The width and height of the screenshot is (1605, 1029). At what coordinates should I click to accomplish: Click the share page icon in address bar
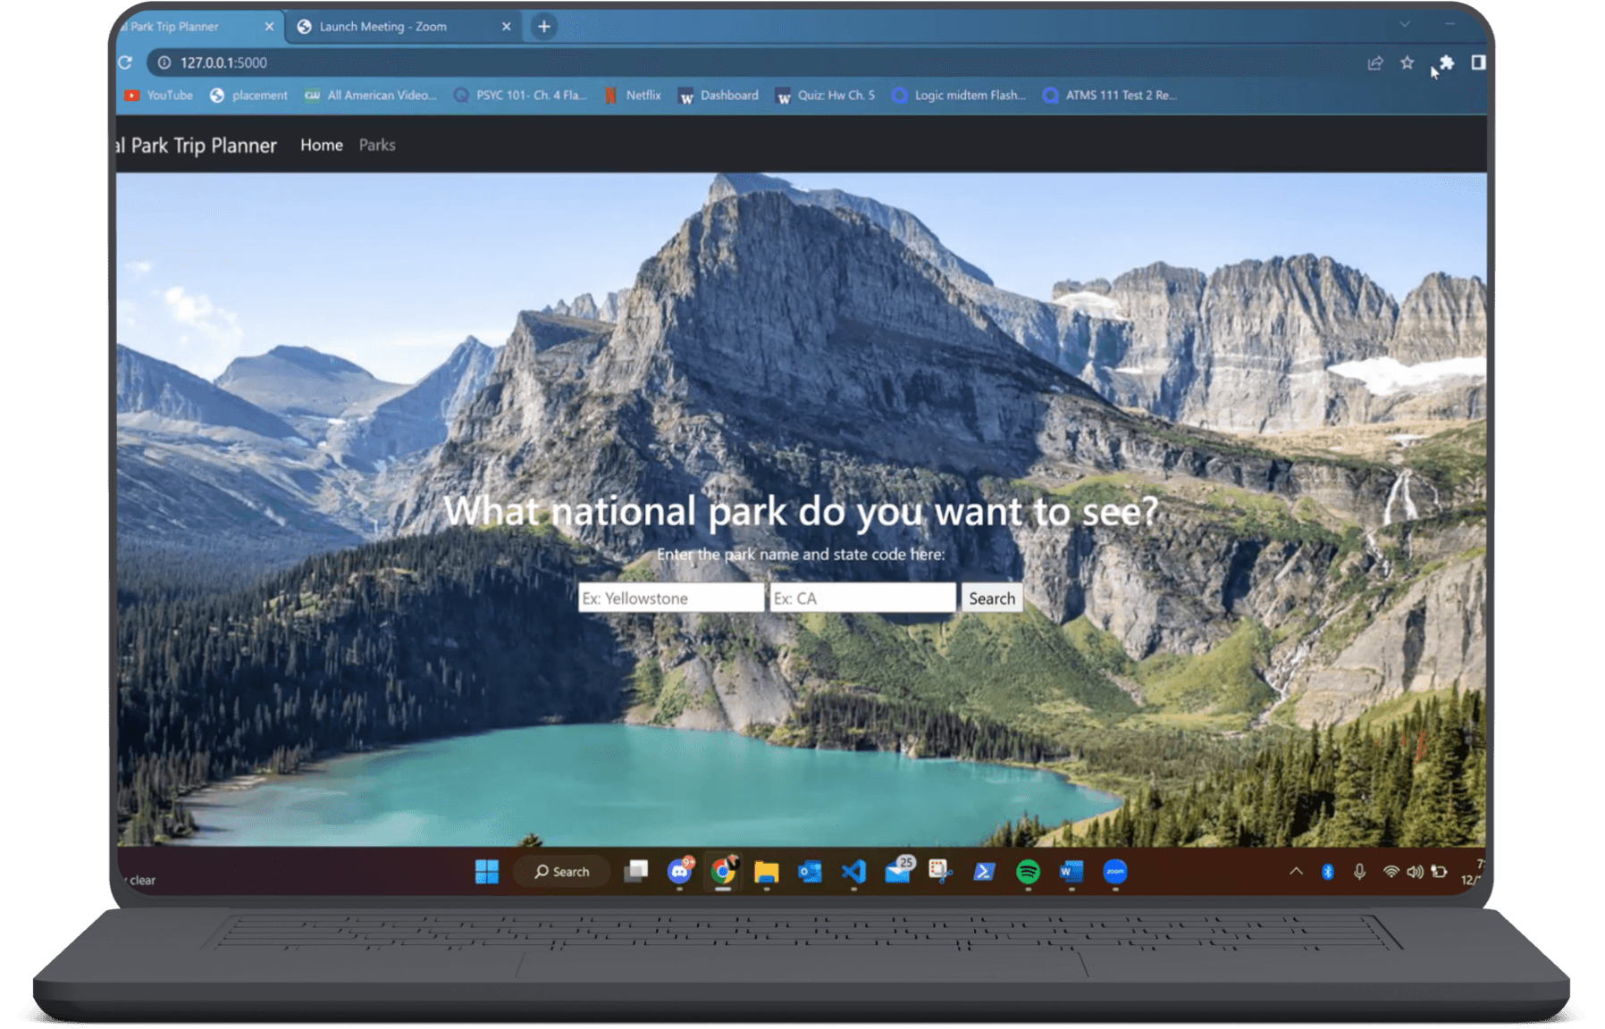(1374, 63)
